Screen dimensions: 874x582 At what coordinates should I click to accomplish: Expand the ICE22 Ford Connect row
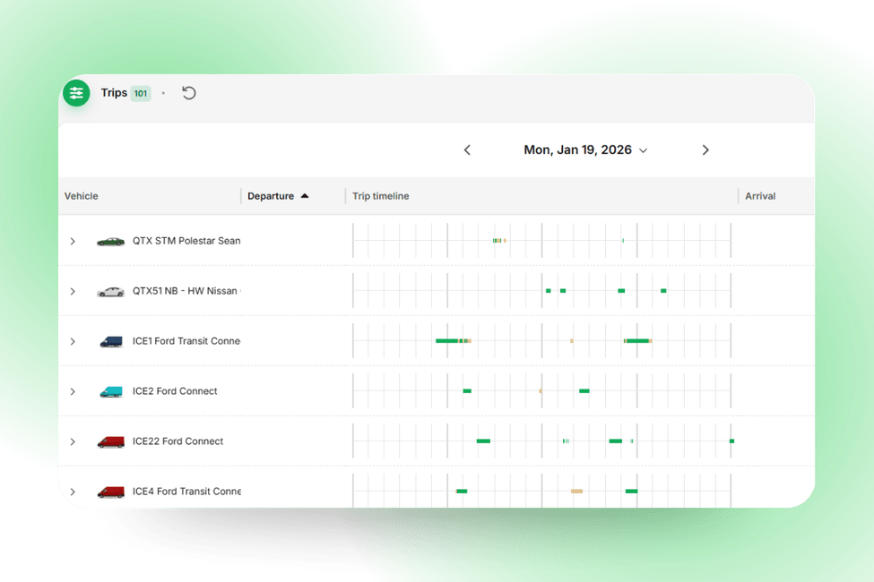coord(73,441)
